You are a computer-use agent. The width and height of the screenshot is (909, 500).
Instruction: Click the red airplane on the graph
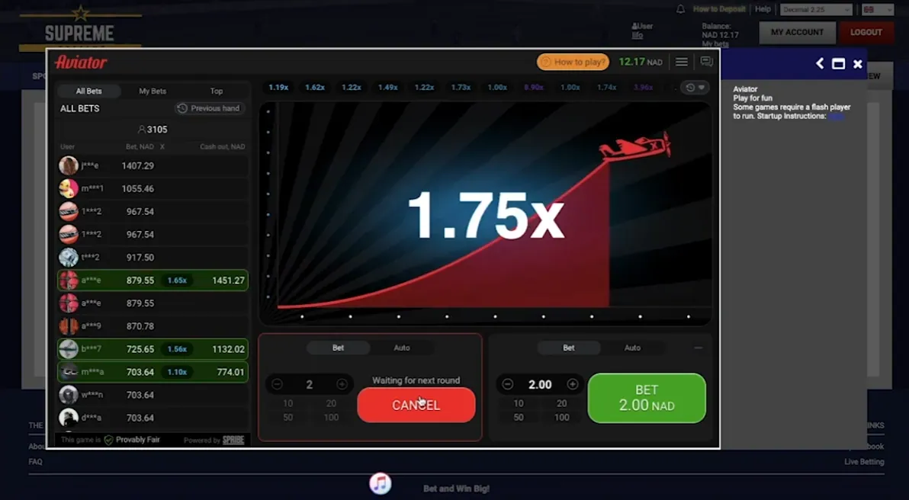[634, 146]
